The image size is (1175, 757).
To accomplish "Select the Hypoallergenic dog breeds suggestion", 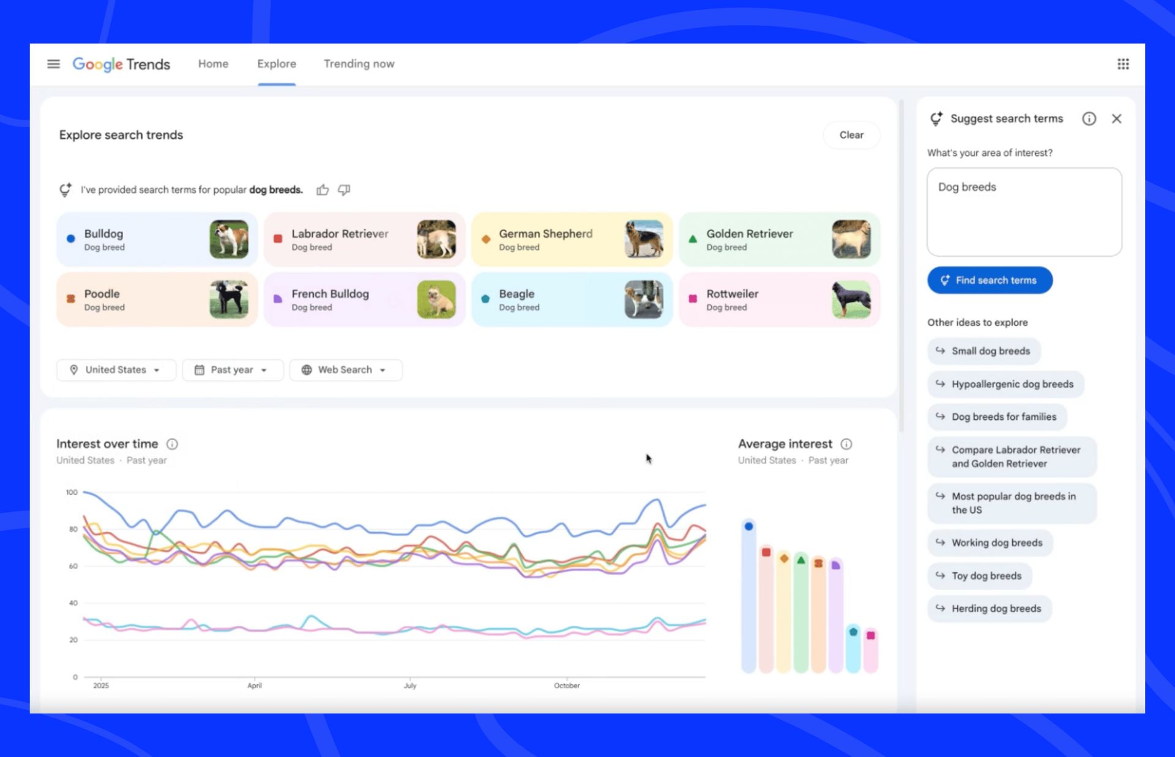I will coord(1005,384).
